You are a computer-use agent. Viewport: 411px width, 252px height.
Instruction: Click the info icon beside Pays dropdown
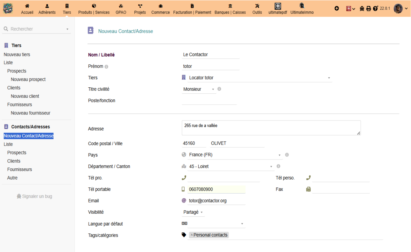point(287,155)
